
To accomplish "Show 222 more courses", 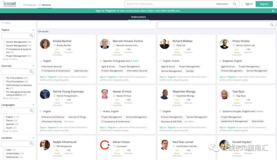I will pyautogui.click(x=11, y=98).
